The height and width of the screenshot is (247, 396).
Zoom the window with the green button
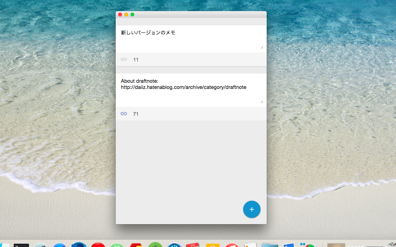[132, 15]
